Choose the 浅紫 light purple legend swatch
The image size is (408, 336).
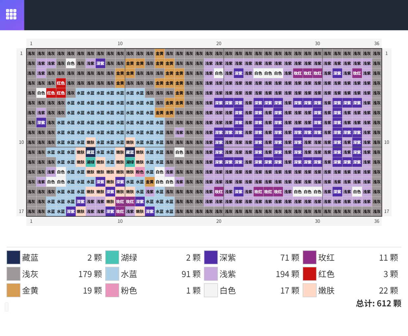point(211,274)
